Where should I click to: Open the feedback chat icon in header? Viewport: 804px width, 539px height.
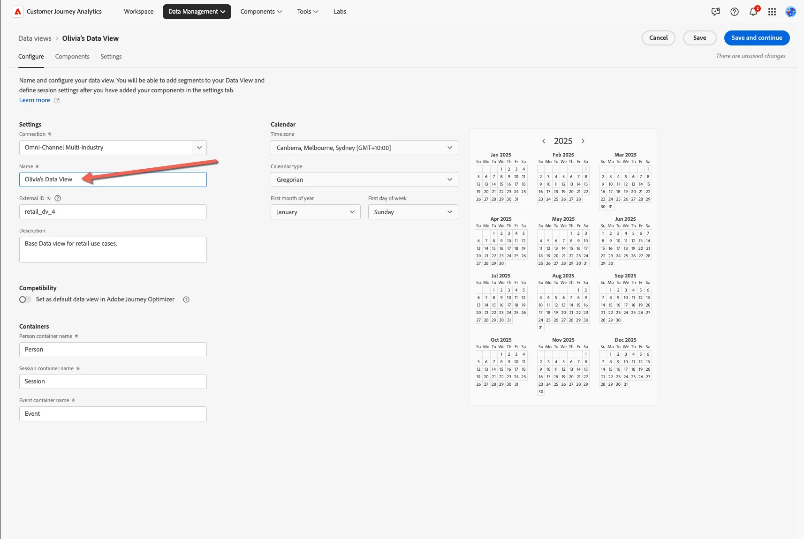tap(716, 12)
